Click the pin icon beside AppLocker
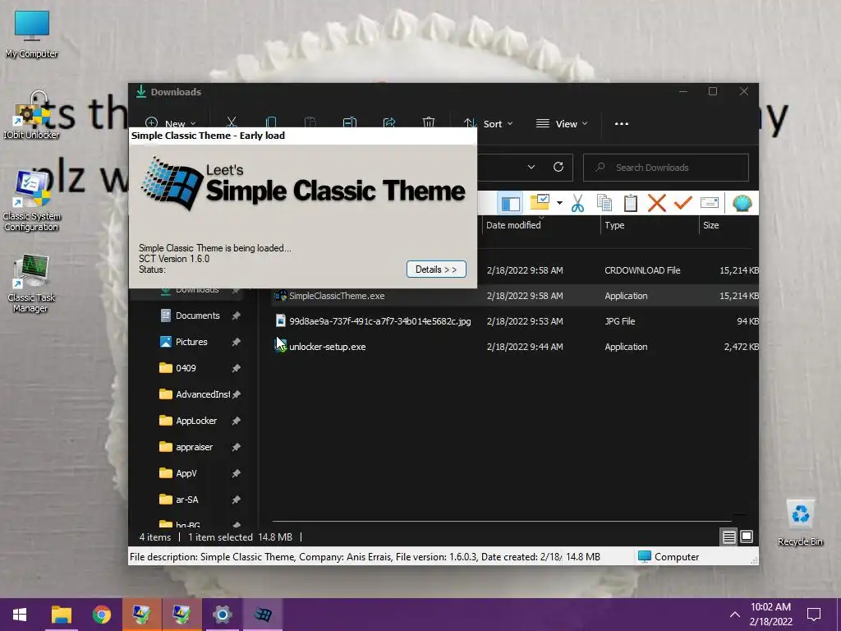The height and width of the screenshot is (631, 841). pos(236,421)
